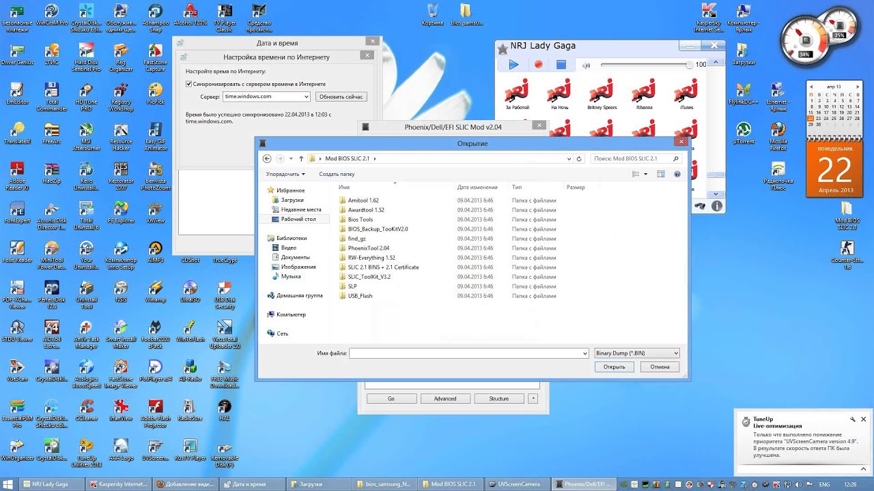Show recent locations dropdown in Open dialog

click(291, 158)
